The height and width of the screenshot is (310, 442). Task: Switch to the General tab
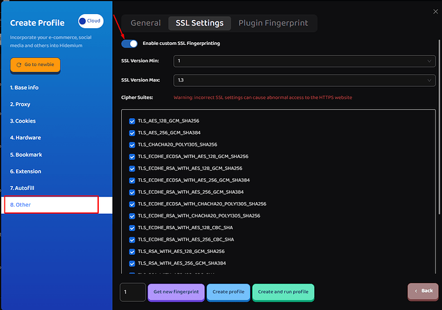coord(146,23)
